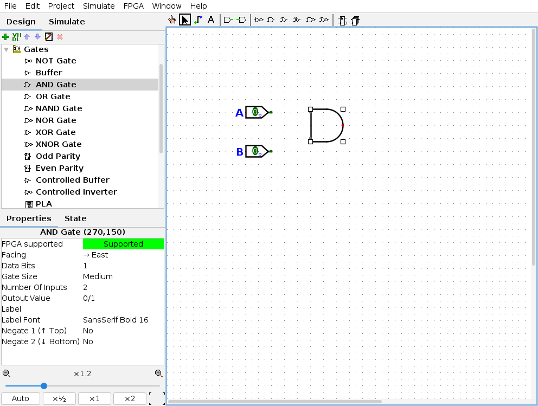This screenshot has height=406, width=538.
Task: Pick the Input Pin tool in toolbar
Action: click(228, 20)
